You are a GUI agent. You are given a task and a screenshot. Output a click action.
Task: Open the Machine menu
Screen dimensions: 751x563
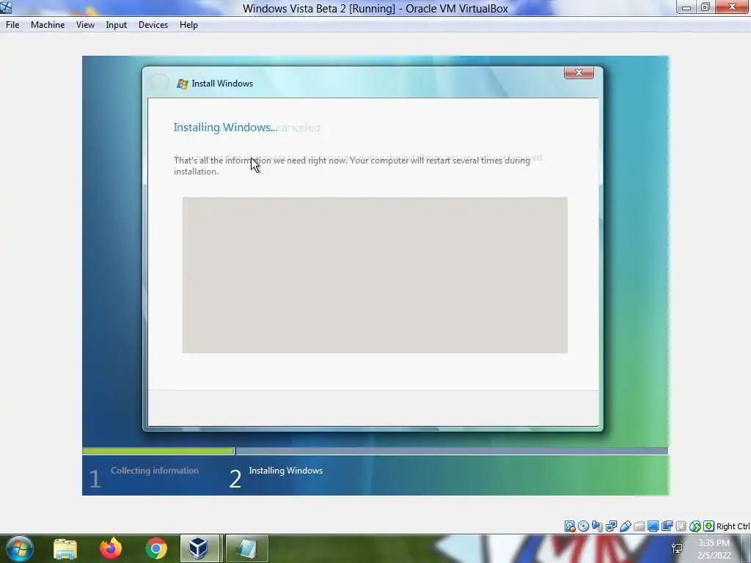(x=48, y=25)
